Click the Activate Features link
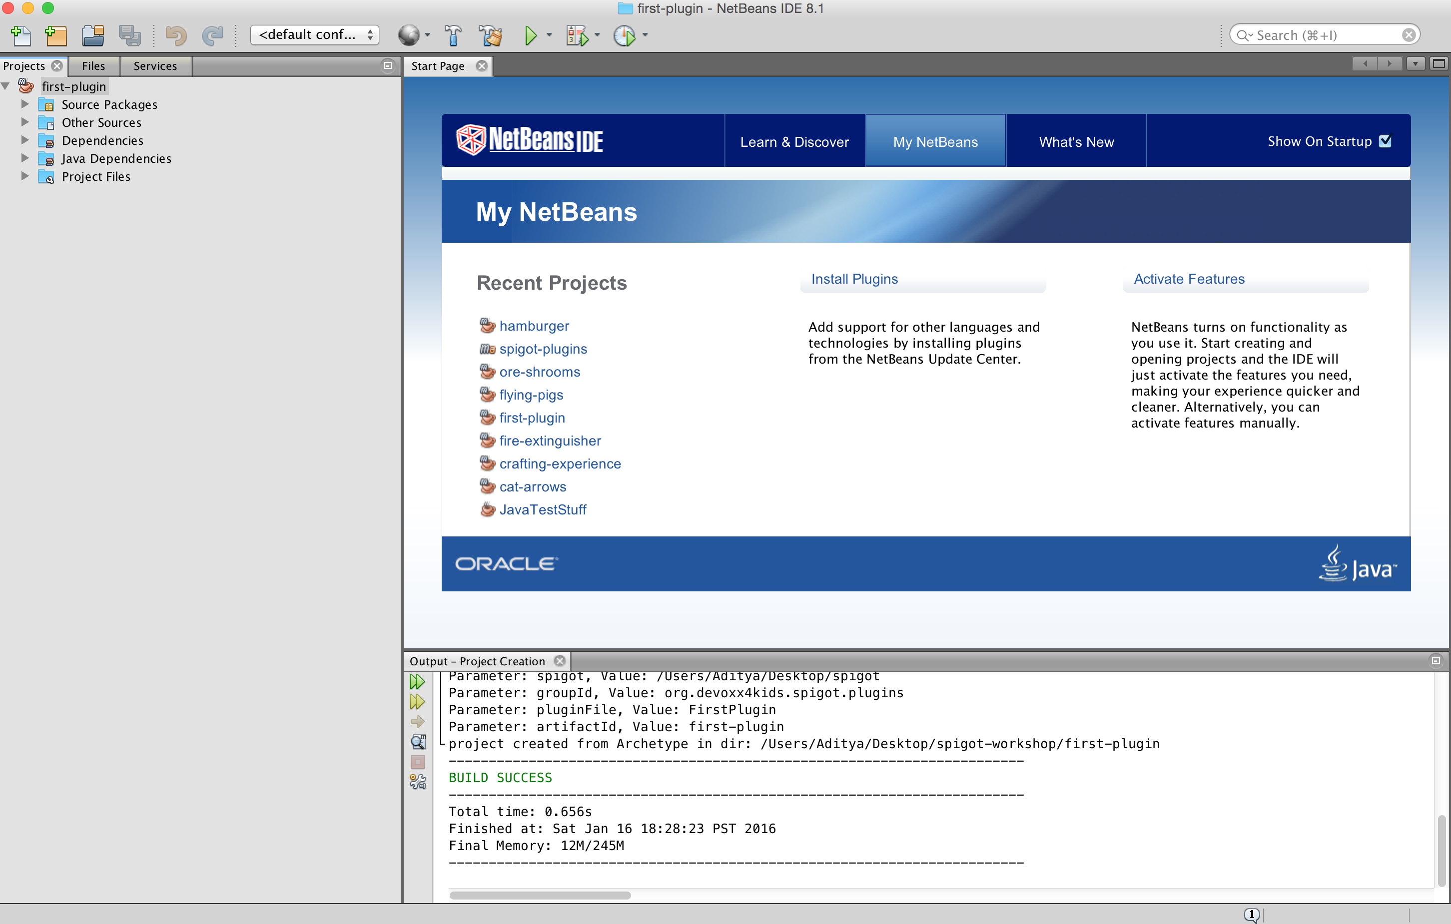Screen dimensions: 1451x924 click(1189, 279)
